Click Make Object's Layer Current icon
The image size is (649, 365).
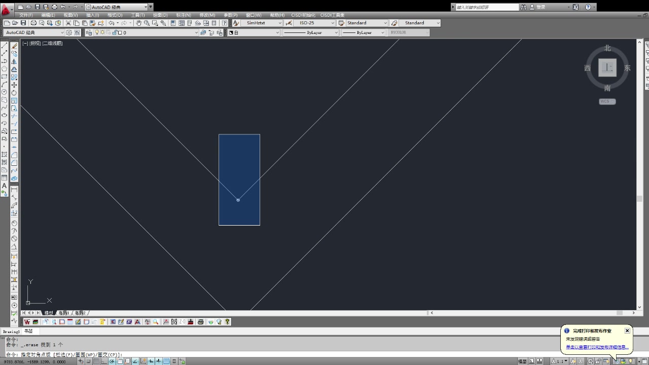tap(203, 32)
